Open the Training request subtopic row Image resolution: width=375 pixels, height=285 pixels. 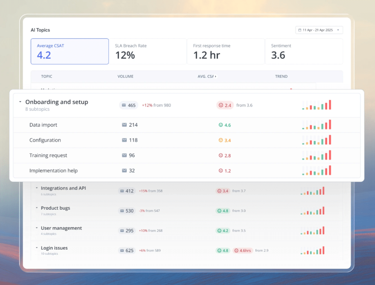187,155
